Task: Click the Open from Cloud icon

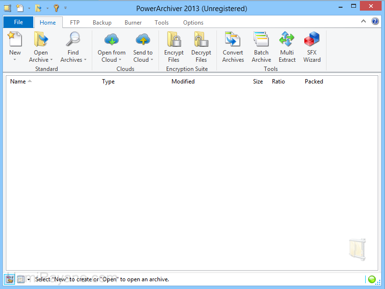Action: tap(112, 39)
